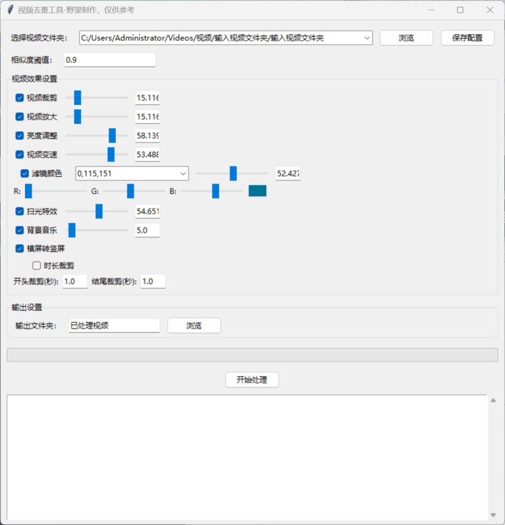Enable the 时长裁剪 checkbox
This screenshot has height=525, width=505.
[37, 266]
